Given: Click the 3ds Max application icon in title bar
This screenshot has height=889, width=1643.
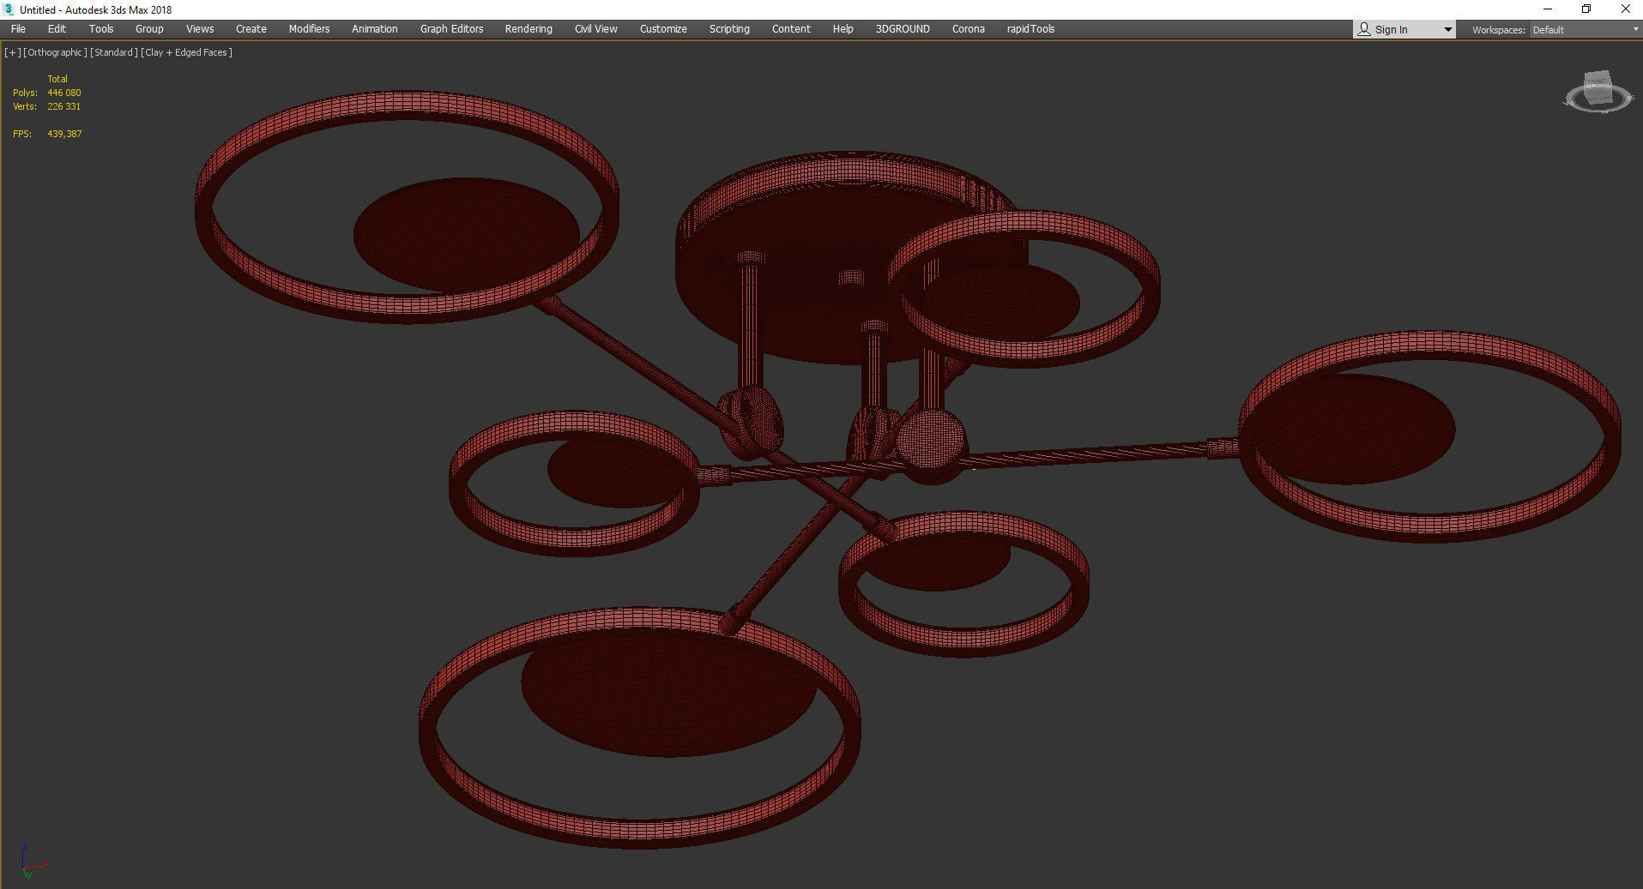Looking at the screenshot, I should 8,9.
